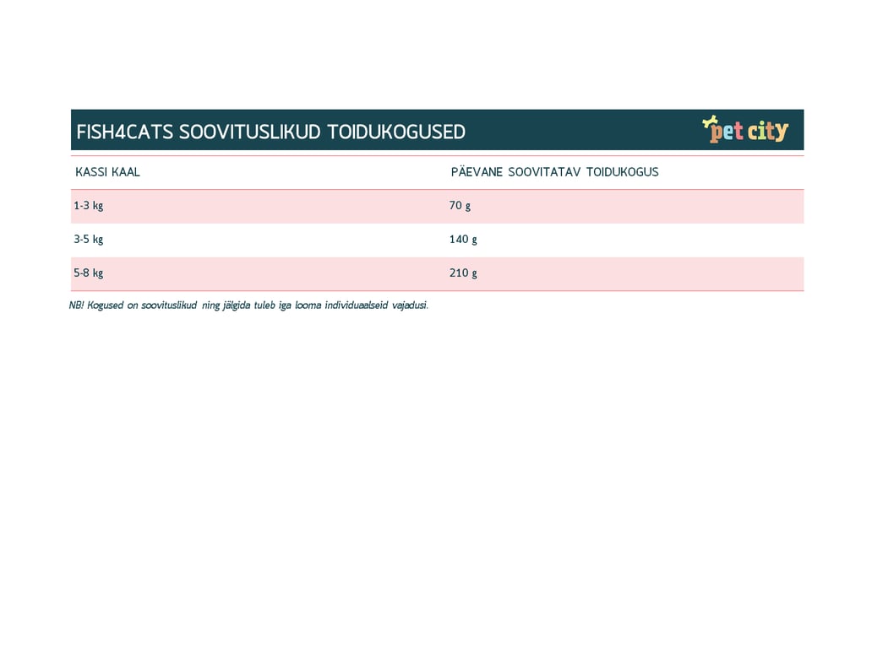Click the 'KASSI KAAL' column header

click(x=108, y=172)
